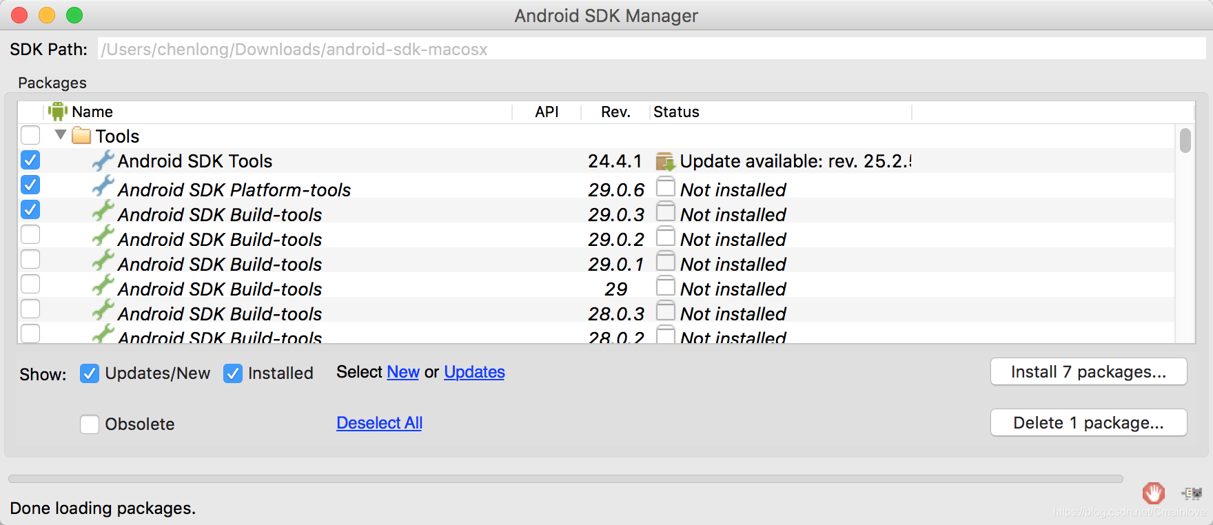The image size is (1213, 525).
Task: Click the wrench icon of Android SDK Platform-tools
Action: [x=103, y=187]
